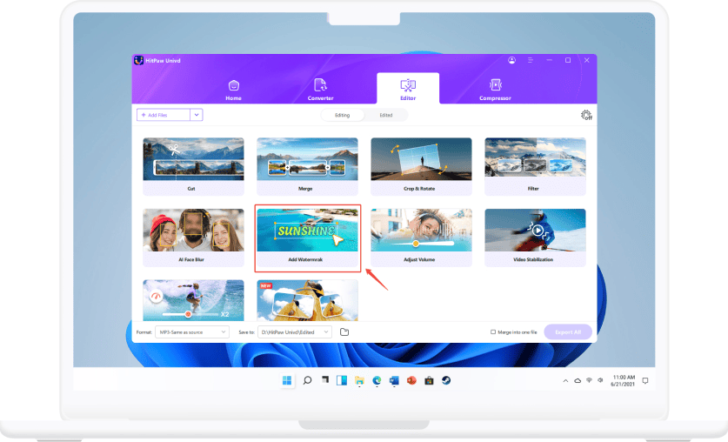This screenshot has height=442, width=728.
Task: Open the Windows Start menu
Action: (287, 381)
